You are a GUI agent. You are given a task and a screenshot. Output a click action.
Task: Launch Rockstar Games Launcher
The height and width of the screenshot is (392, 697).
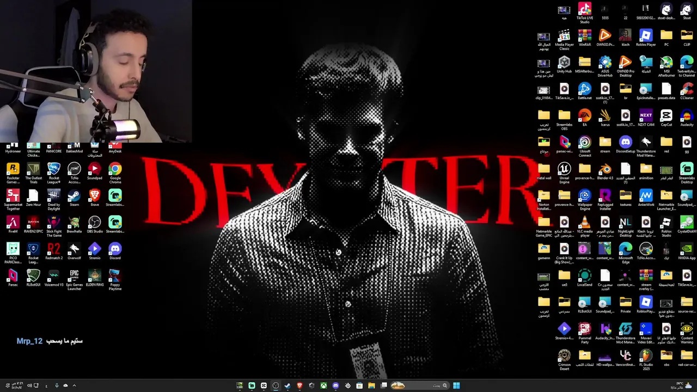(x=13, y=173)
